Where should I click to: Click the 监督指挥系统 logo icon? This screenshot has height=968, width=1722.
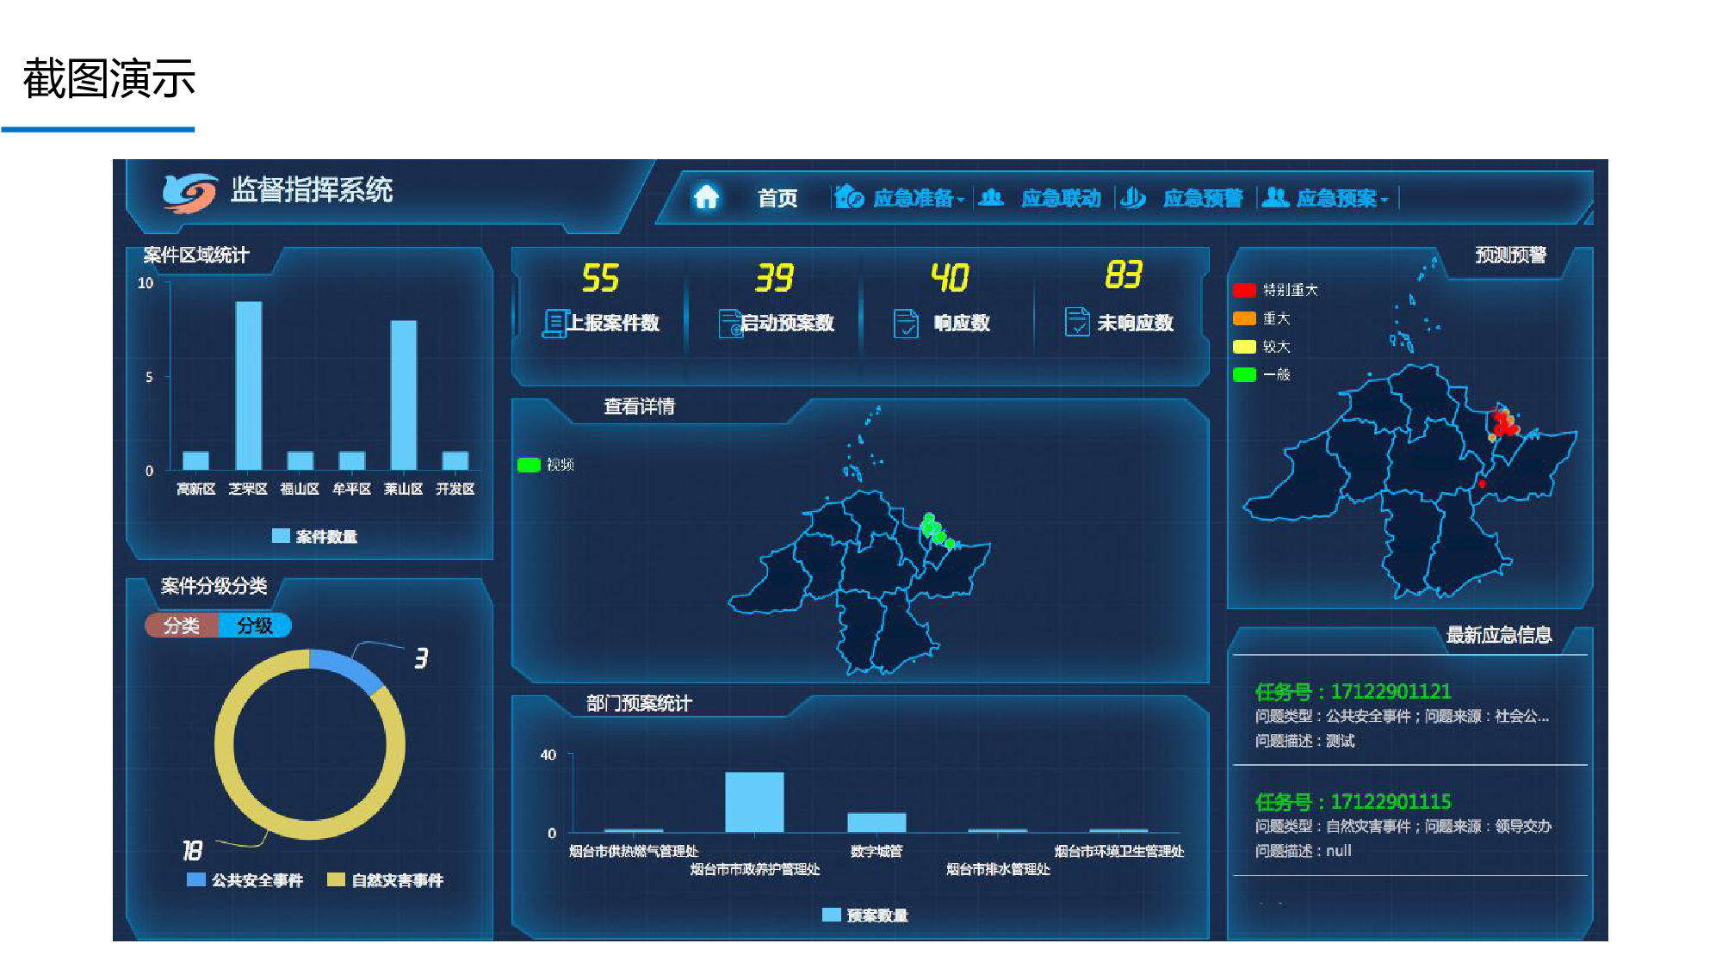click(189, 192)
